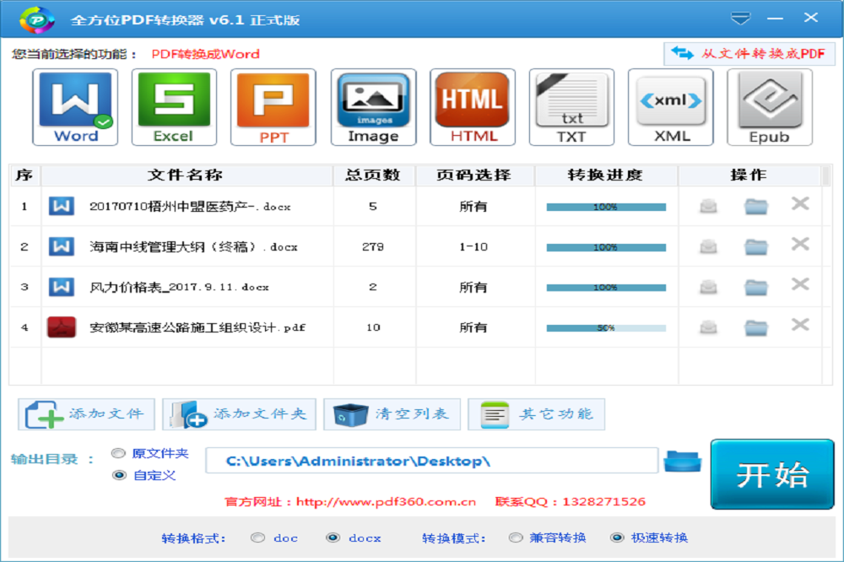
Task: Select the Word conversion format icon
Action: [74, 105]
